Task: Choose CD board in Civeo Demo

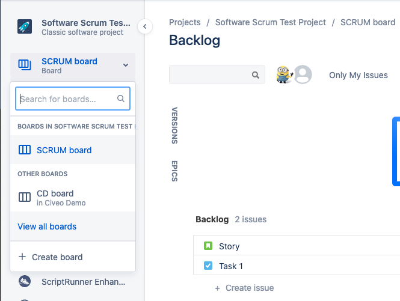Action: [55, 197]
